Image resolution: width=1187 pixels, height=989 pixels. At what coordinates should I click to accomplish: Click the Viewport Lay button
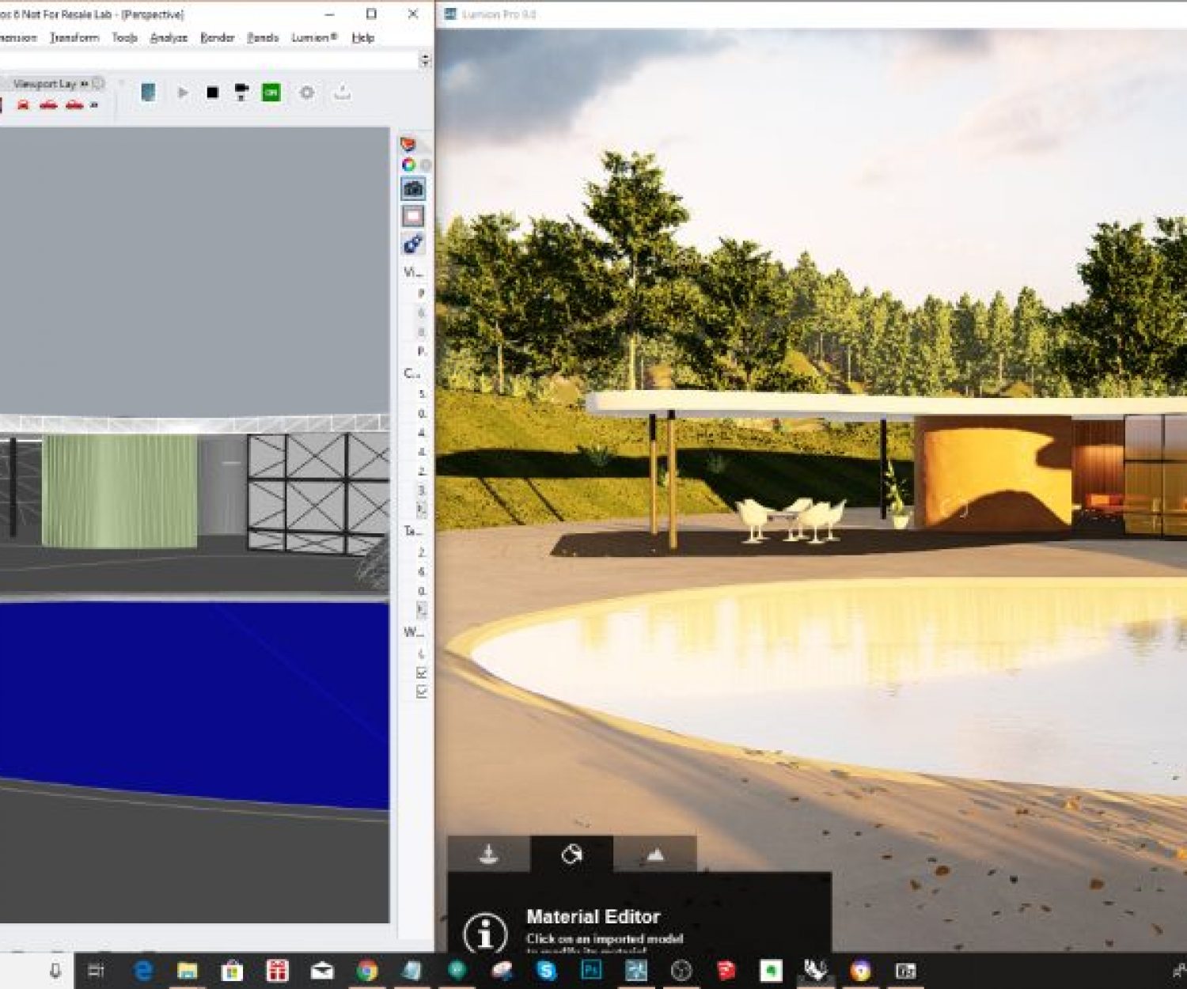44,83
